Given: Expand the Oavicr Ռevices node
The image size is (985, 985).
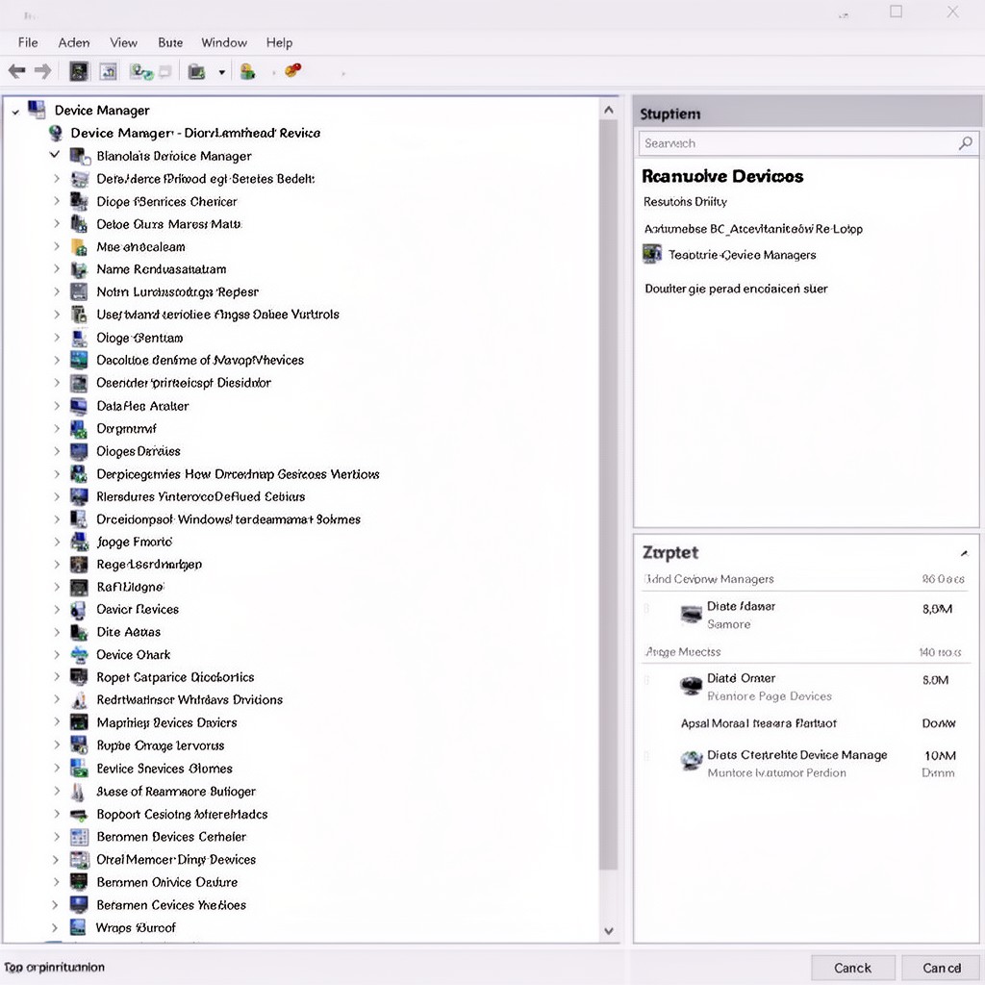Looking at the screenshot, I should pos(57,609).
